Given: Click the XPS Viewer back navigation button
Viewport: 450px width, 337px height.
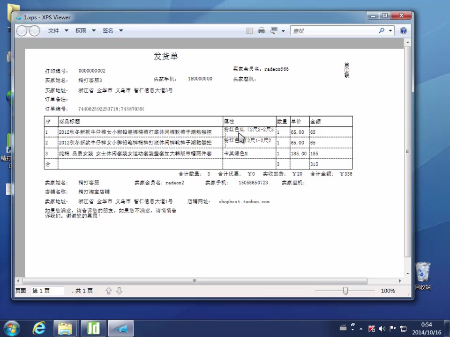Looking at the screenshot, I should (x=22, y=31).
